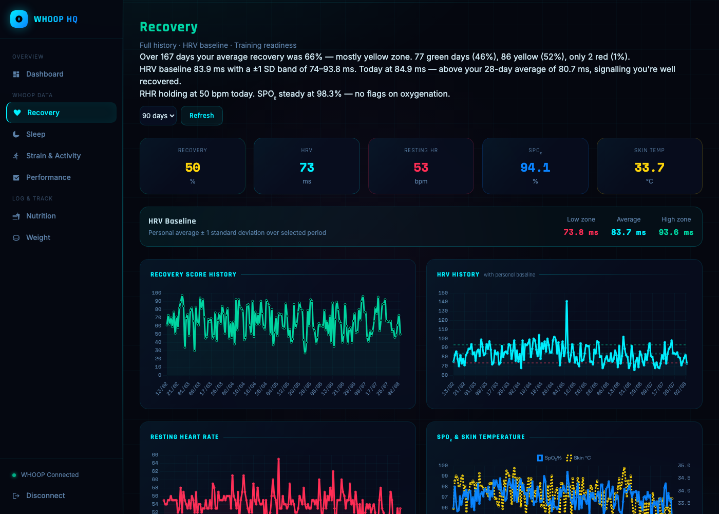
Task: Click the WHOOP Connected status text
Action: pos(50,475)
